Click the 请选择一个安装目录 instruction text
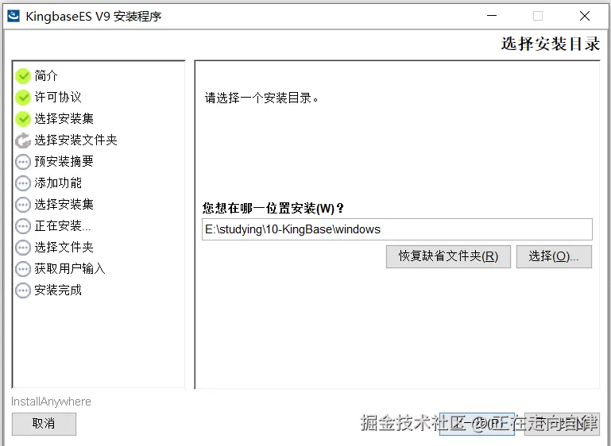Screen dimensions: 611x446 [x=261, y=98]
